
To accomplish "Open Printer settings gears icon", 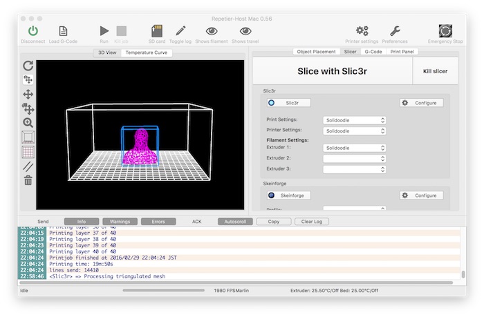I will tap(362, 31).
